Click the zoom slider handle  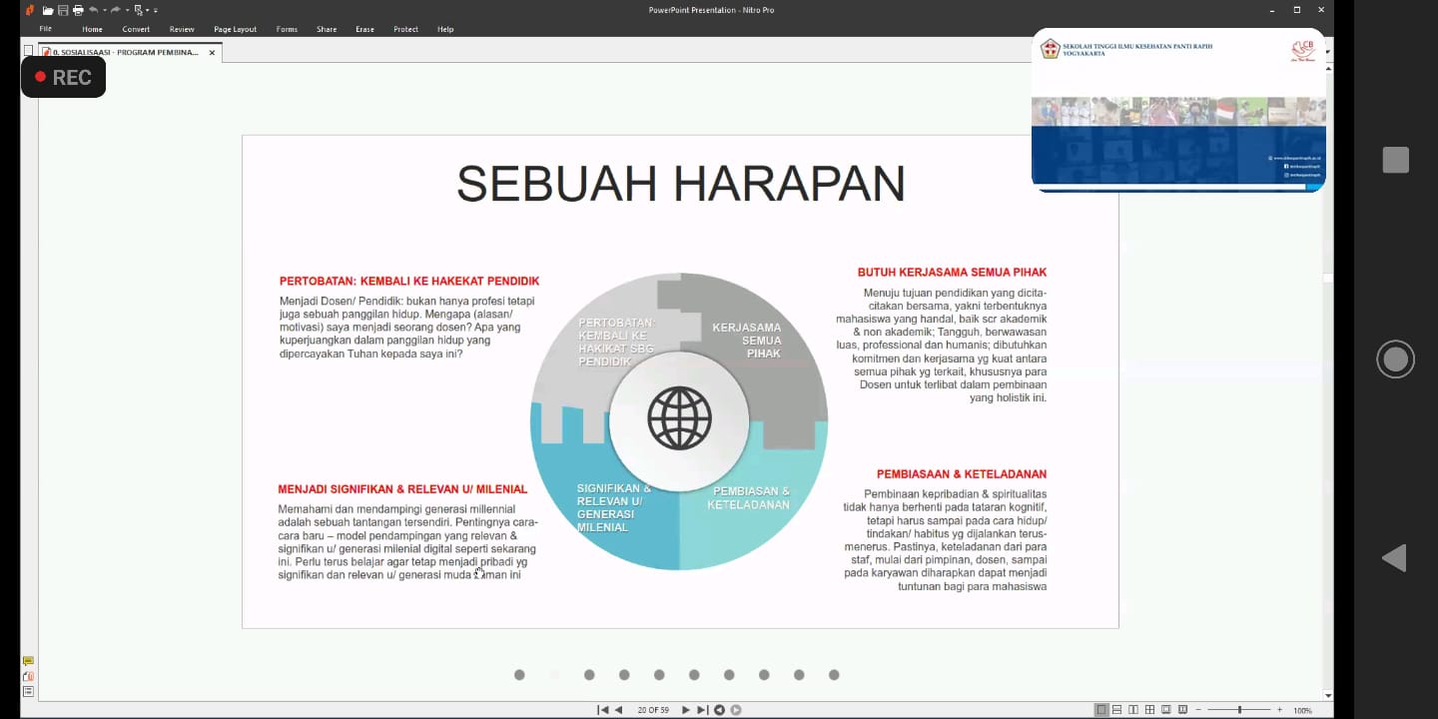(1239, 710)
